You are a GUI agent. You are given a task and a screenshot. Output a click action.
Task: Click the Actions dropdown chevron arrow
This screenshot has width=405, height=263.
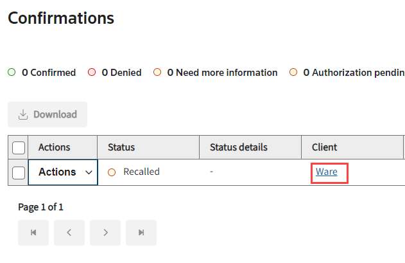point(89,172)
